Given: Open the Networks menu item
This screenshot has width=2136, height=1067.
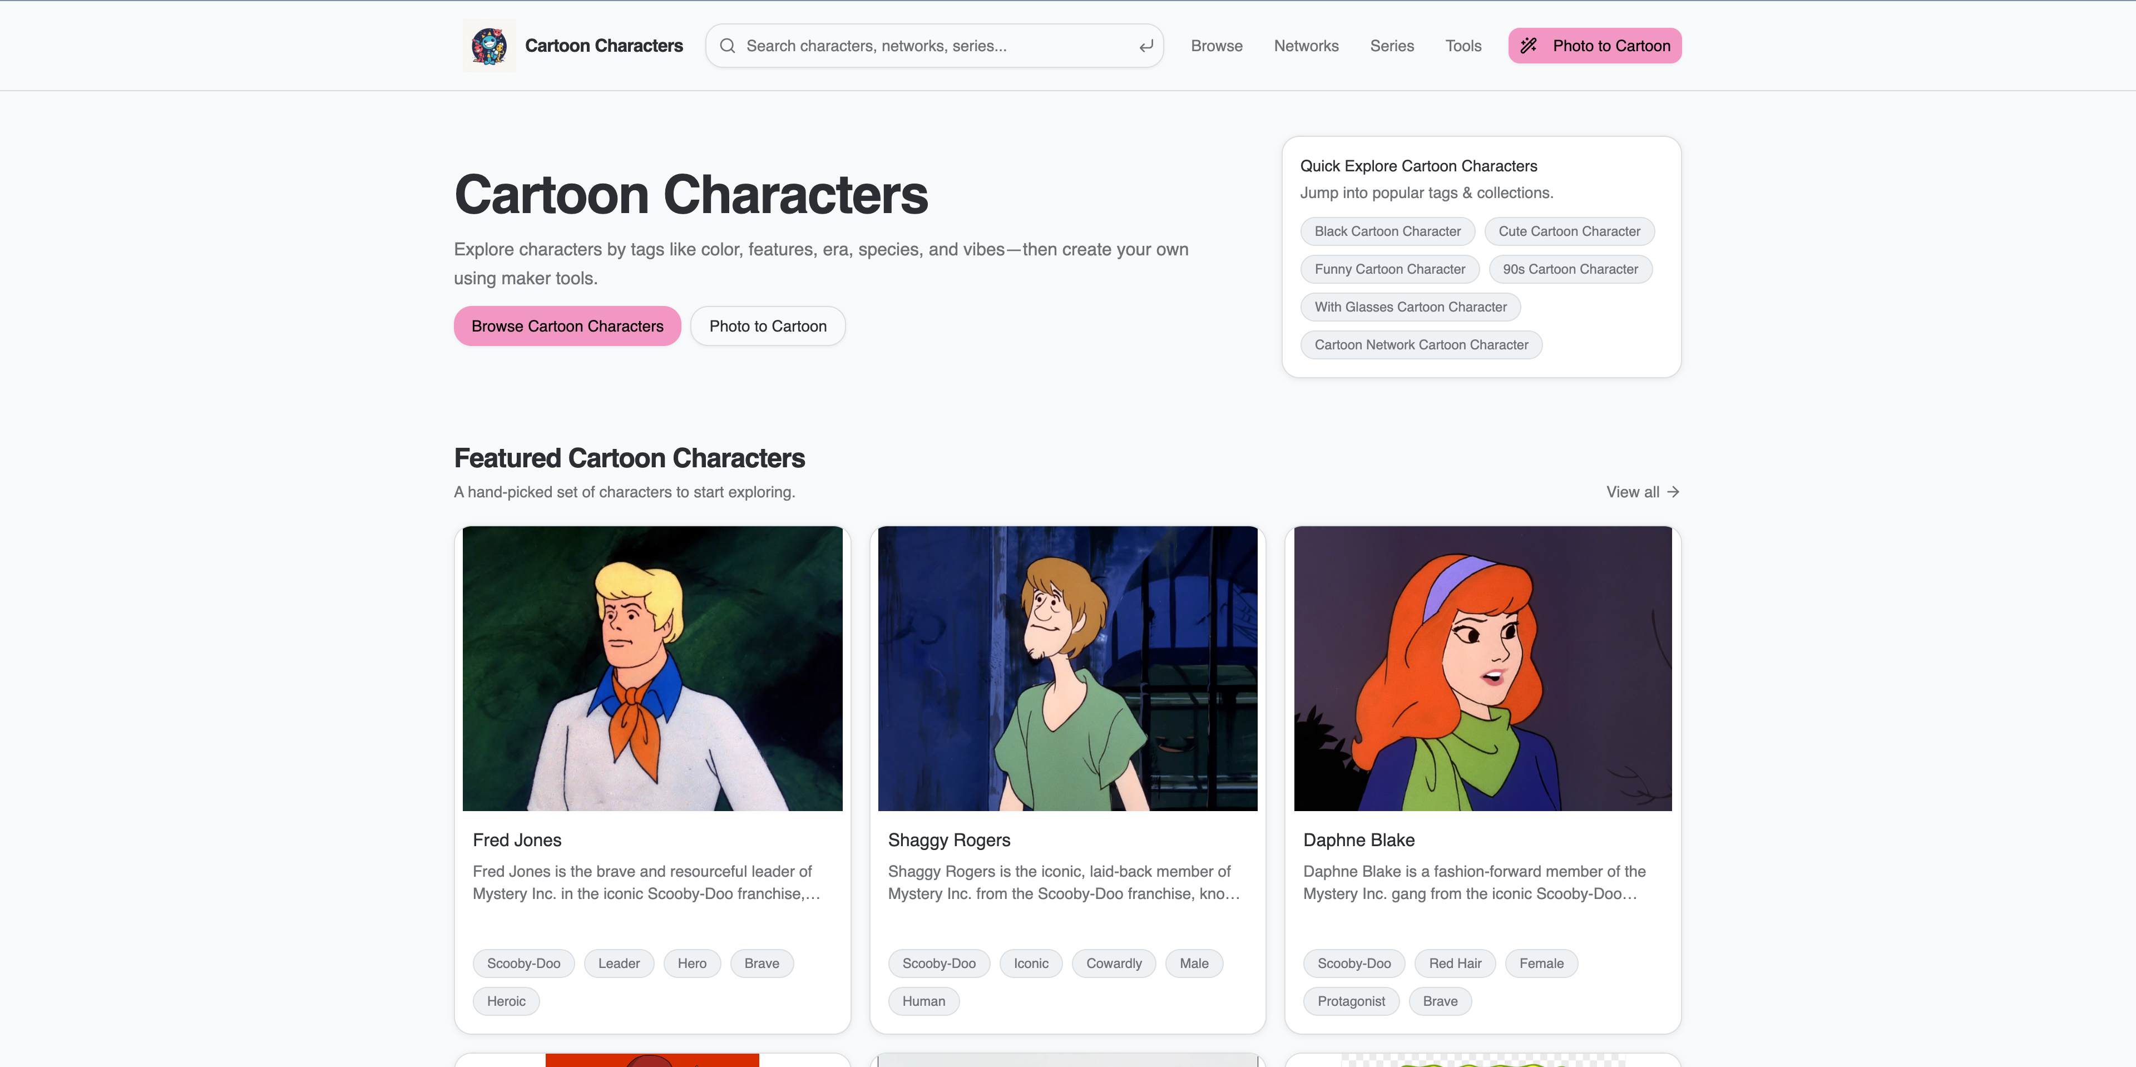Looking at the screenshot, I should tap(1306, 46).
